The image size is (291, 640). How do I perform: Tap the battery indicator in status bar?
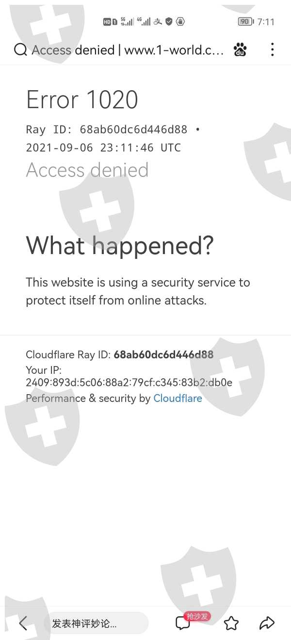(x=245, y=22)
